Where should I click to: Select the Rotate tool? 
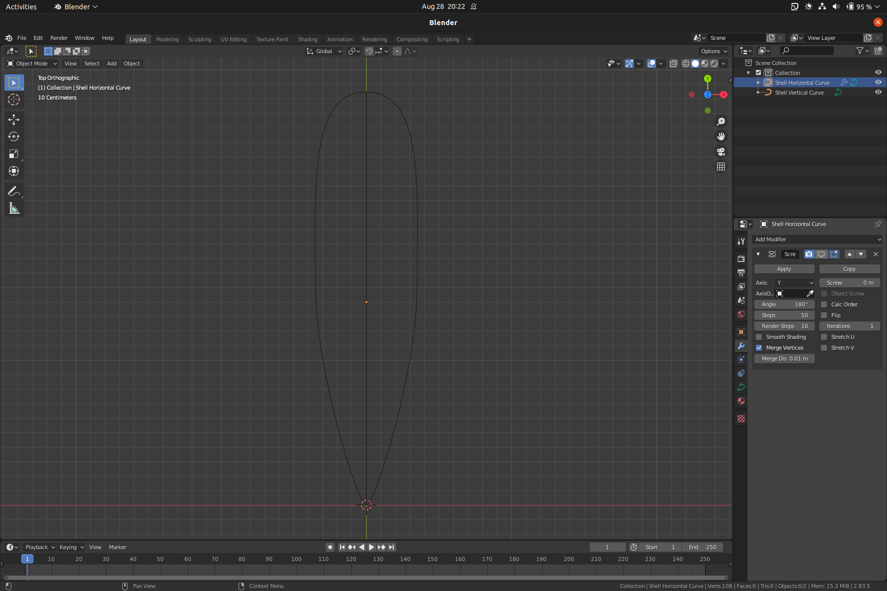14,136
